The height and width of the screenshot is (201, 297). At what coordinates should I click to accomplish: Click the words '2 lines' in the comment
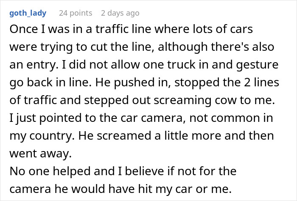261,83
